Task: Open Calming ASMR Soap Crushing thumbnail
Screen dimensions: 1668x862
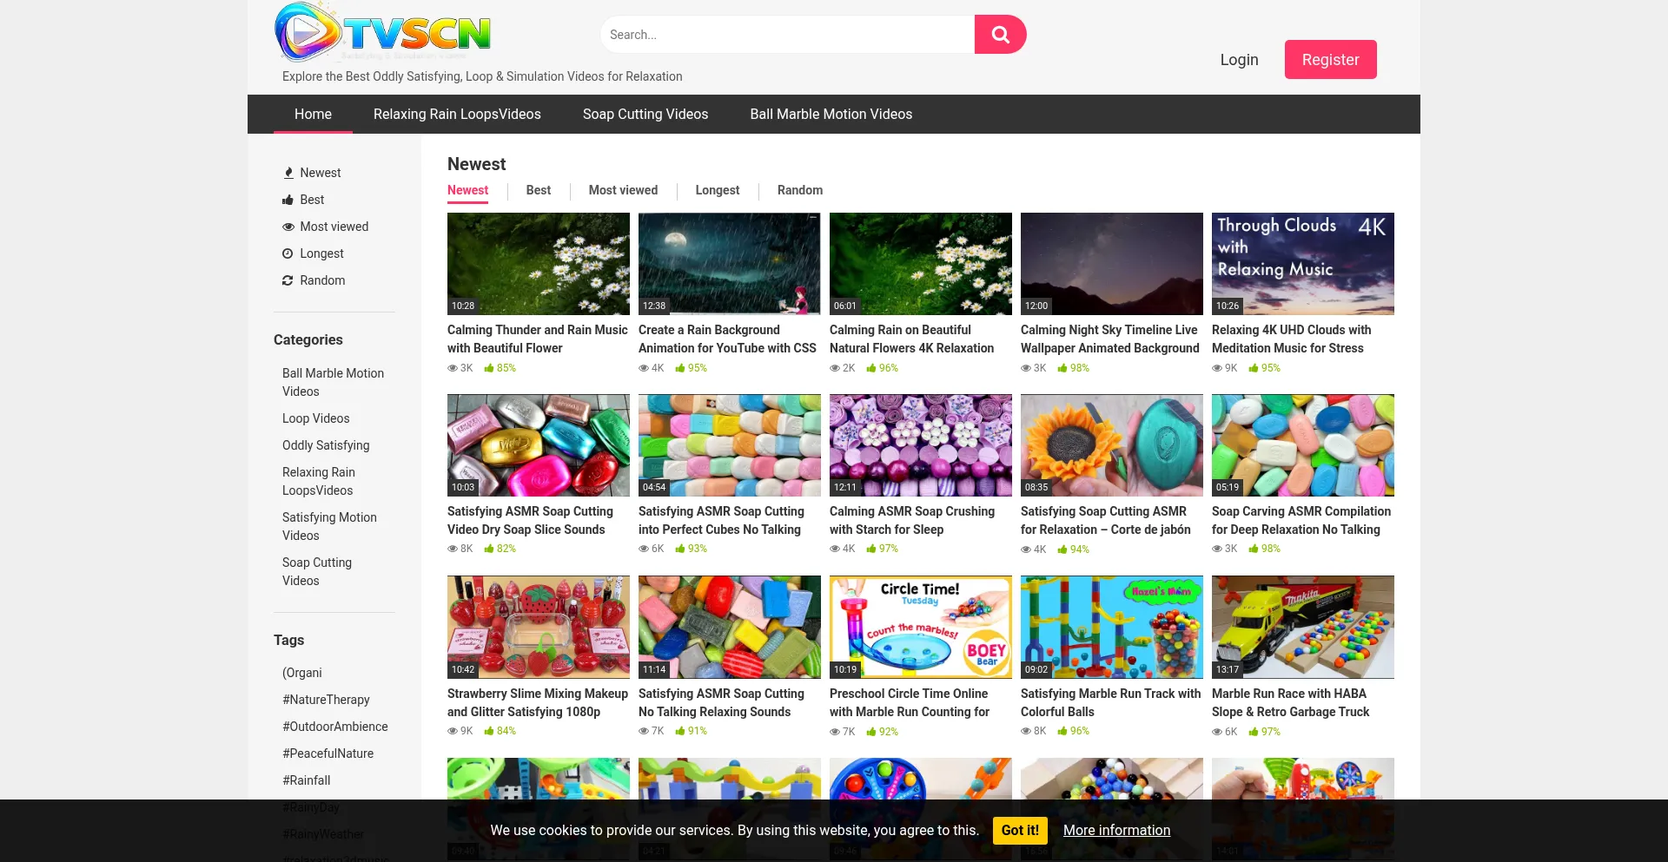Action: click(x=921, y=445)
